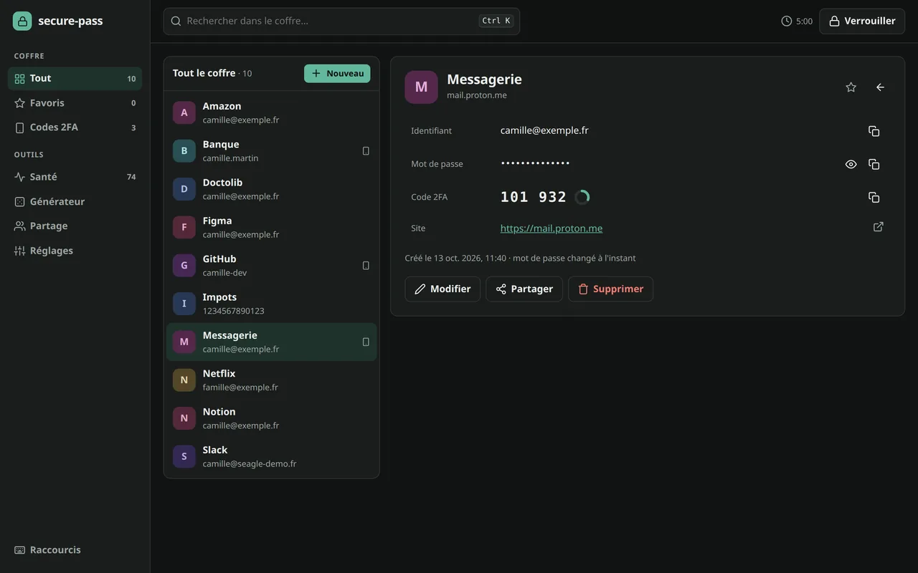The image size is (918, 573).
Task: Click the Figma avatar letter F
Action: tap(184, 227)
